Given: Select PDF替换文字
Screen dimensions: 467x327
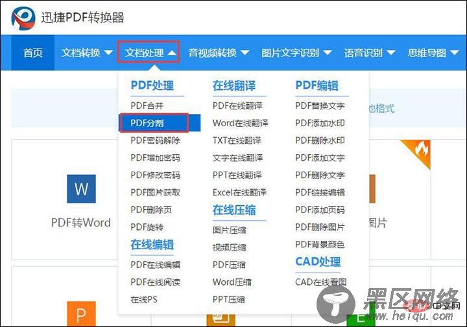Looking at the screenshot, I should point(320,106).
